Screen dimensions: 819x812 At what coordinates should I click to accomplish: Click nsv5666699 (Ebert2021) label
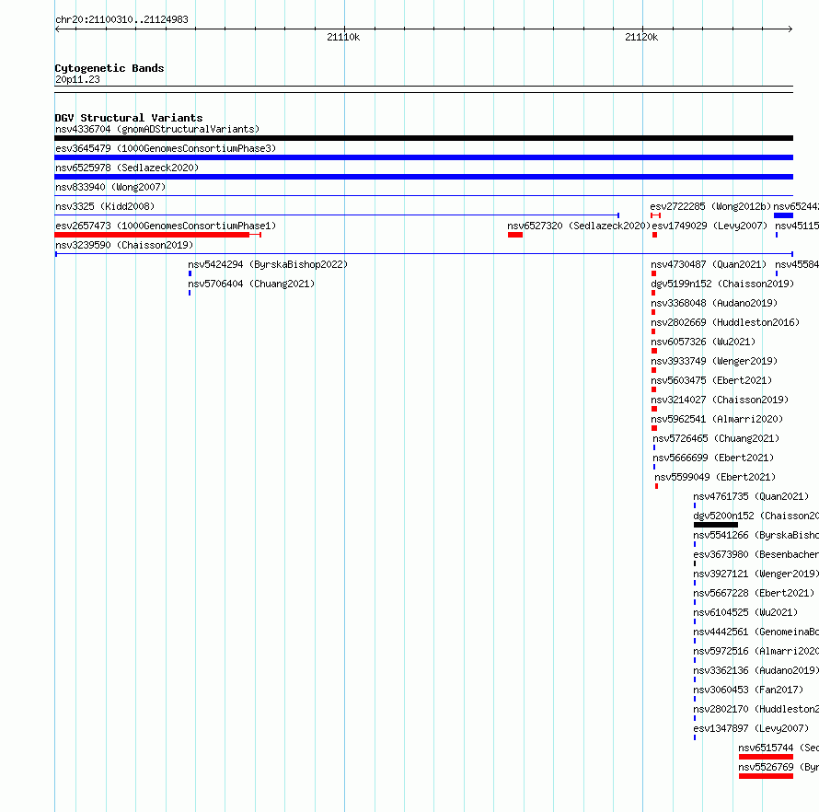tap(713, 458)
